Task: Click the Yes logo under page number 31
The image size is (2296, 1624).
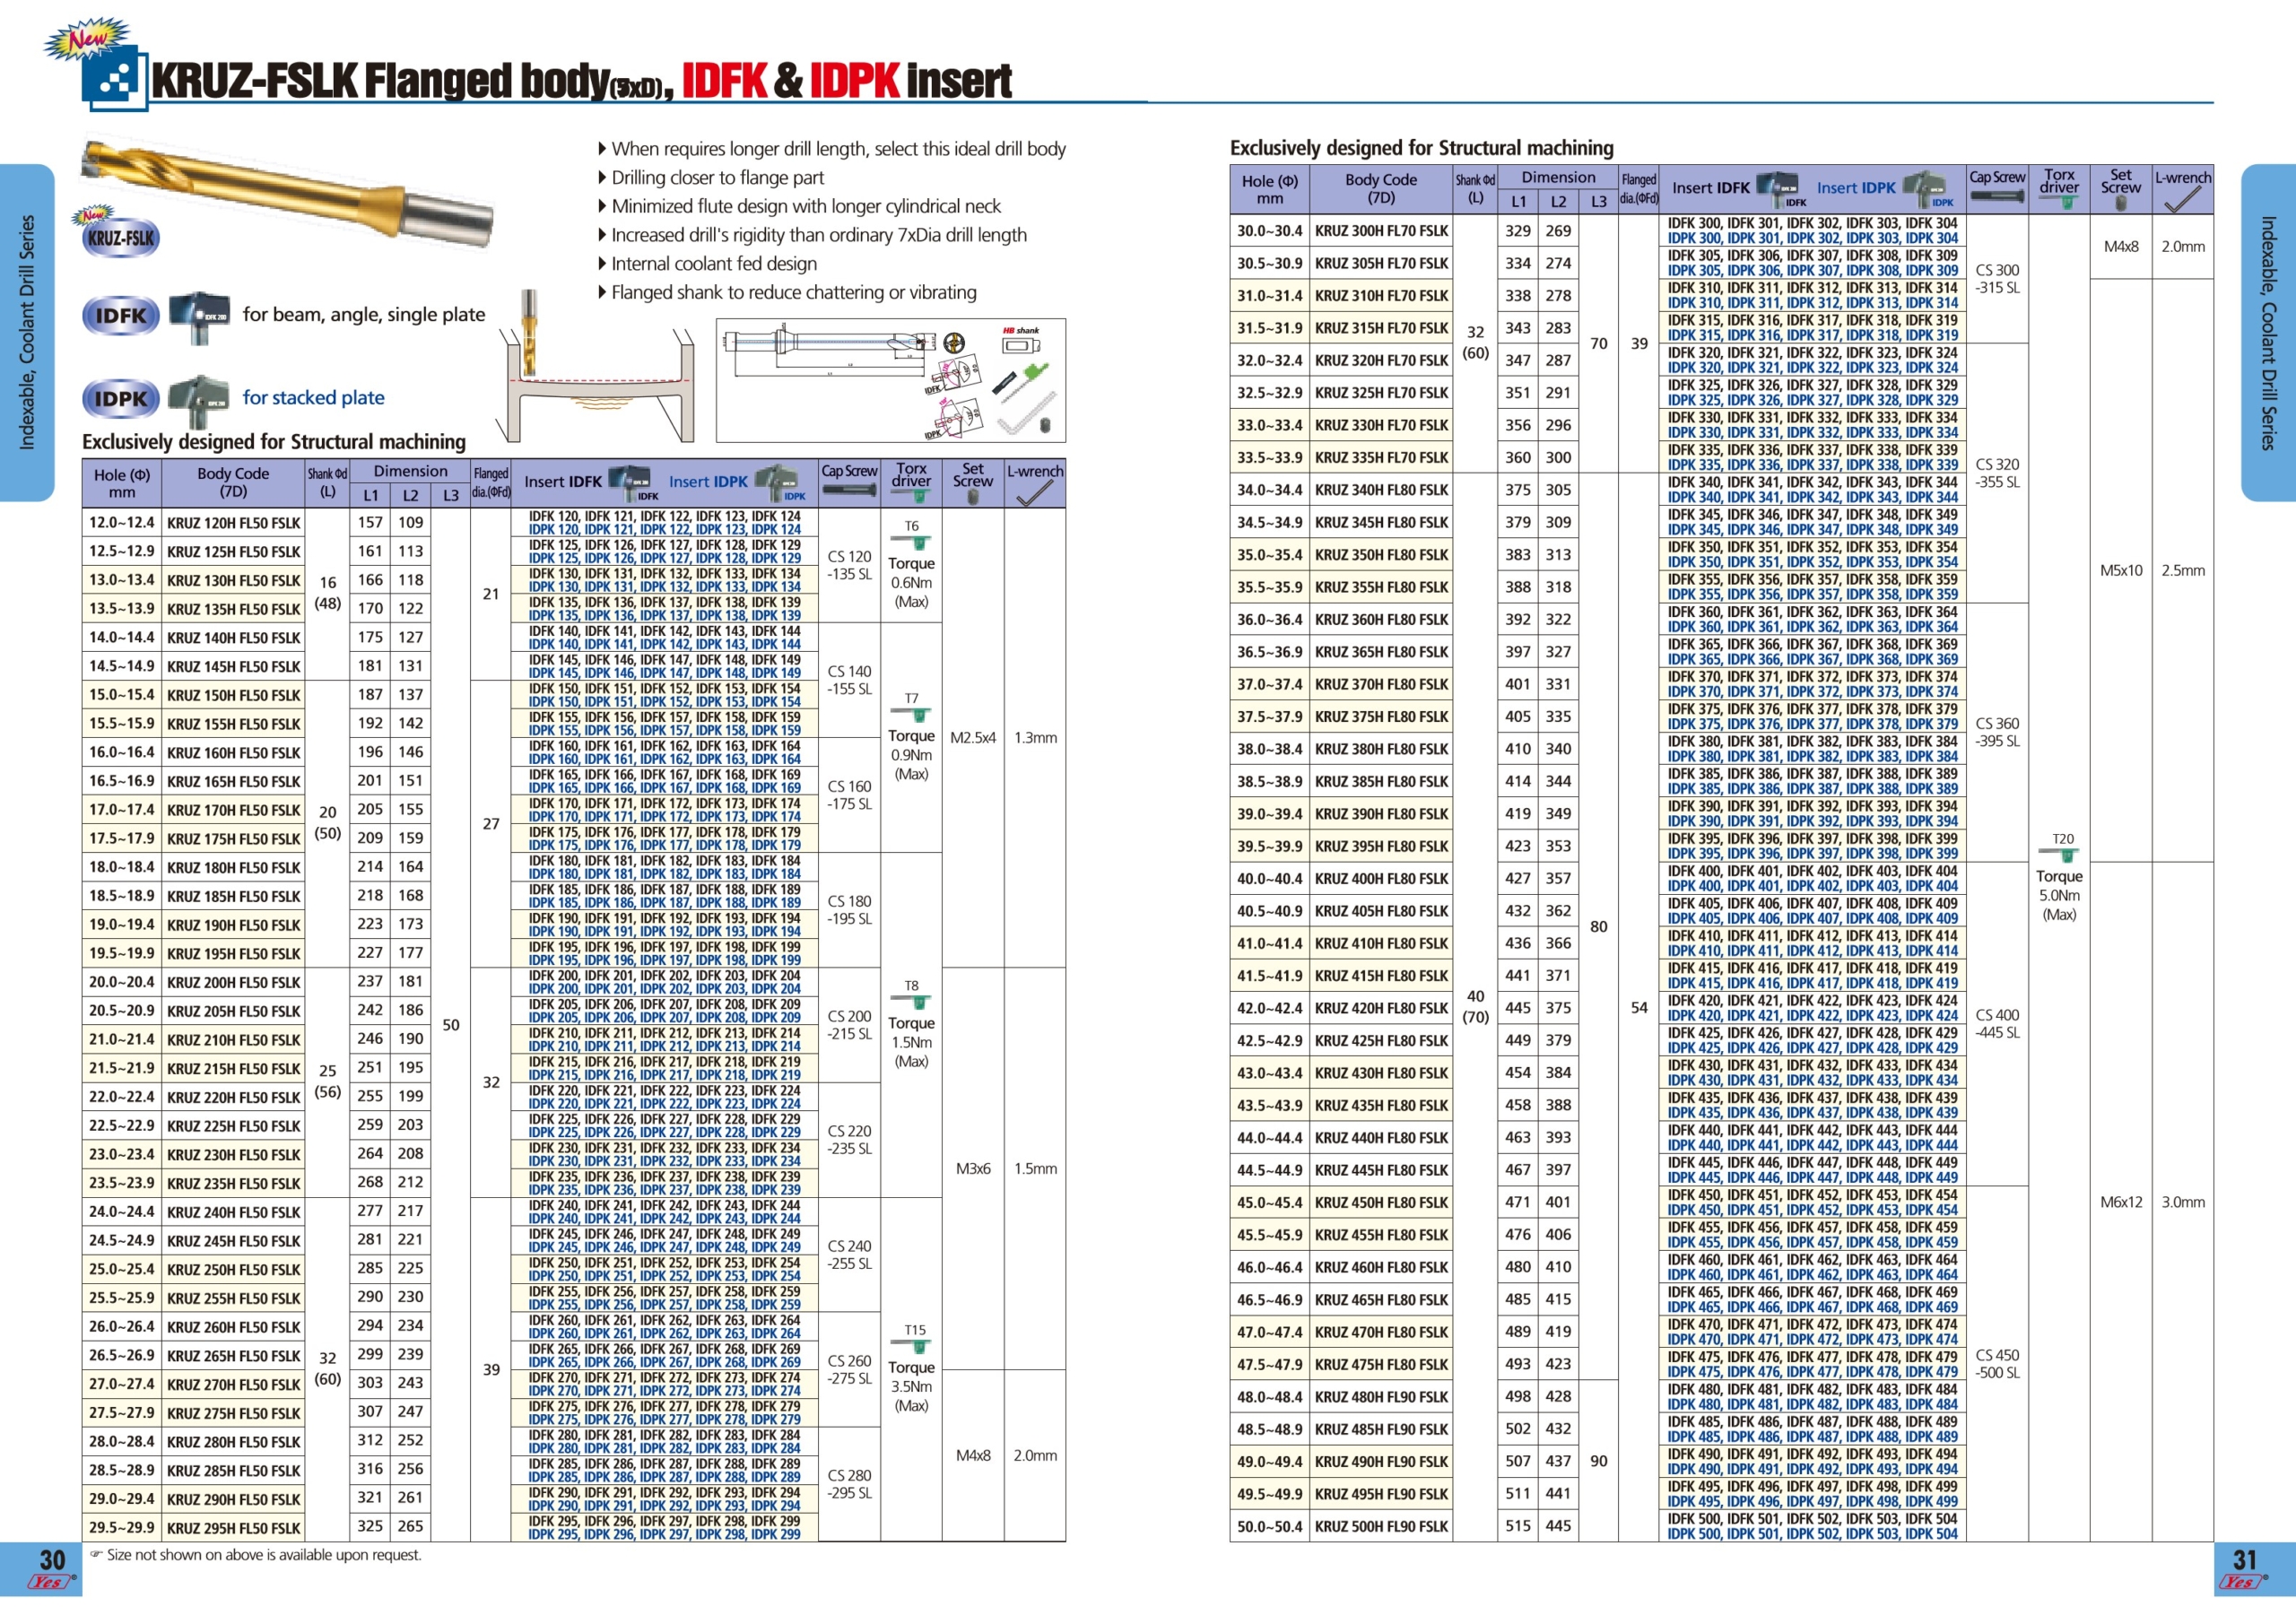Action: 2243,1582
